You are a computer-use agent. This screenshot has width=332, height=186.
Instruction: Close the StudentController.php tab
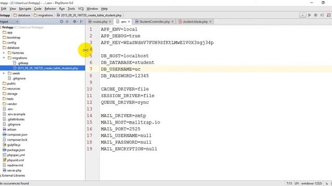tap(172, 22)
